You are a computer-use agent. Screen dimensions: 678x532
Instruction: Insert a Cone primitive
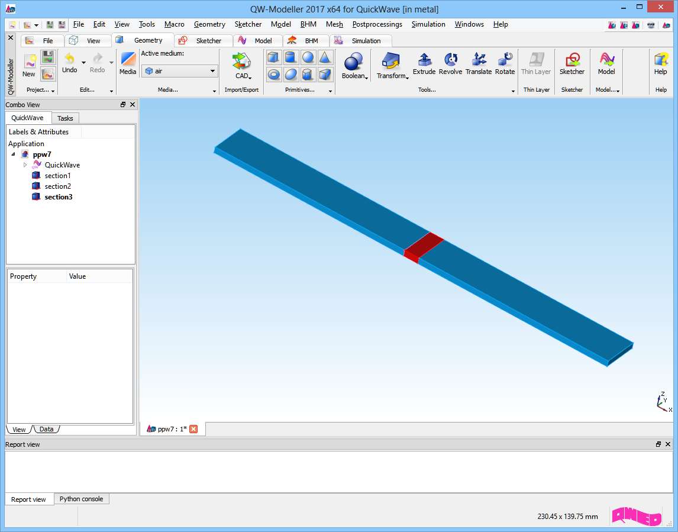[x=325, y=57]
